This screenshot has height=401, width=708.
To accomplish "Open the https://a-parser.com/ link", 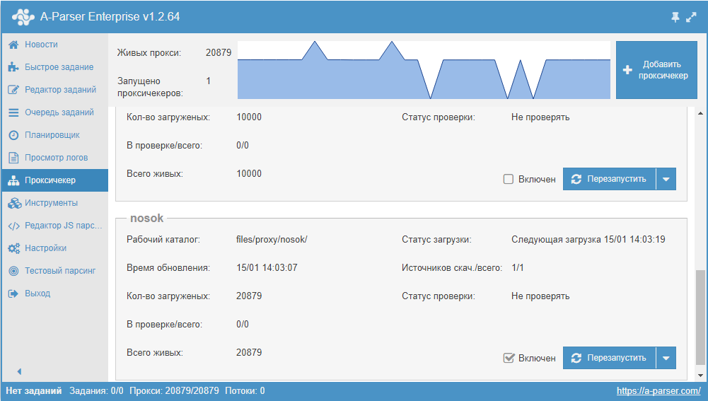I will tap(658, 390).
